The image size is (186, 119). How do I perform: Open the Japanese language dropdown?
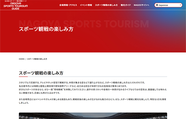click(168, 5)
